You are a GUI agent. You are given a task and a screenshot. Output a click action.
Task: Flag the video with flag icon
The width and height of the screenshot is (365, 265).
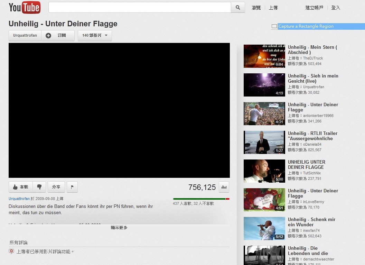coord(72,187)
